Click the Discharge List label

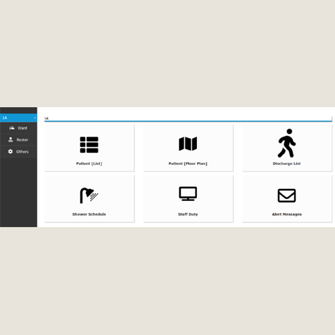[x=287, y=163]
